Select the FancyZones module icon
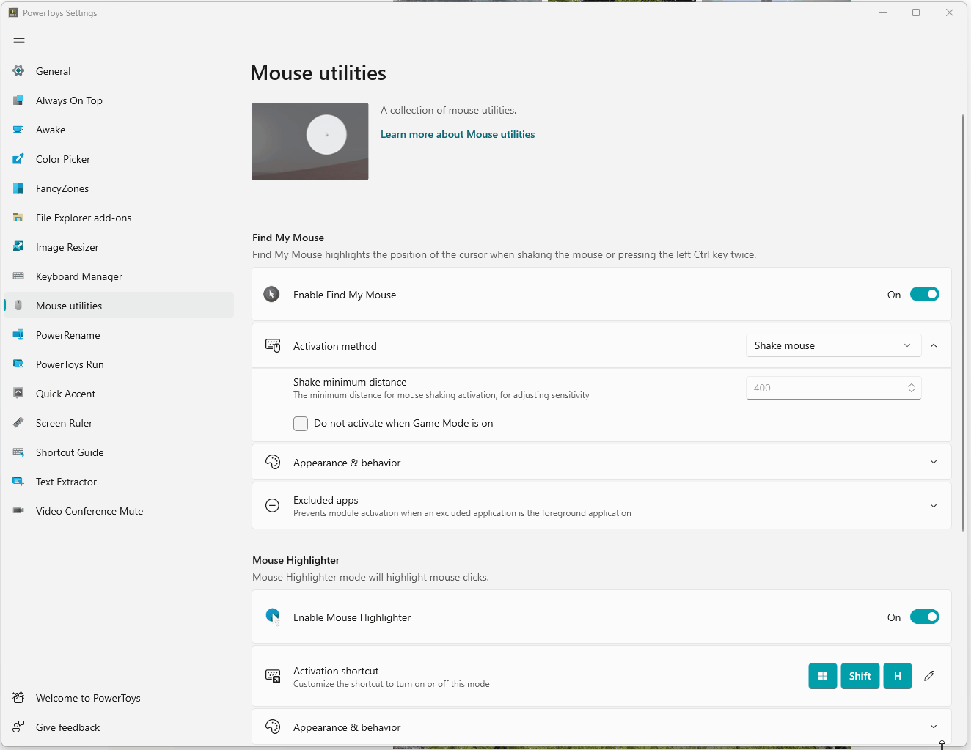971x750 pixels. pos(18,188)
